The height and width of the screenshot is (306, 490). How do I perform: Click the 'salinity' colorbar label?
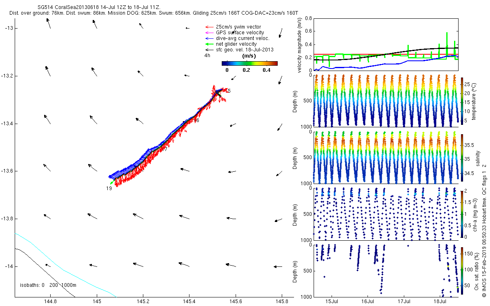click(478, 158)
